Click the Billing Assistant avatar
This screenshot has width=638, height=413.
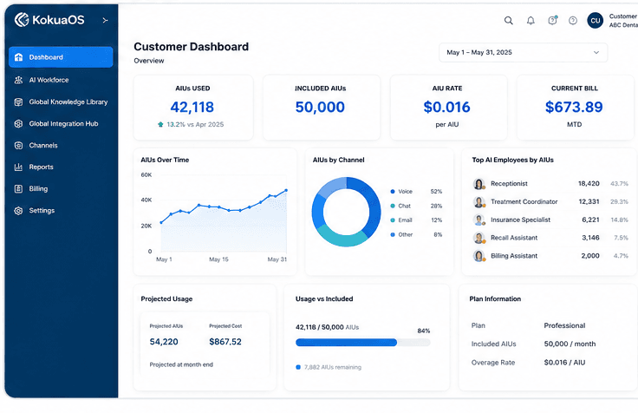click(479, 256)
